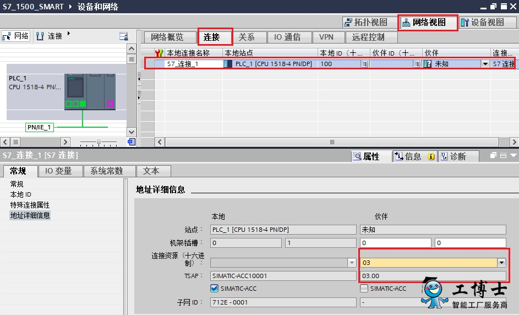
Task: Click the magenta PROFIBUS port on PLC_1
Action: pos(110,104)
